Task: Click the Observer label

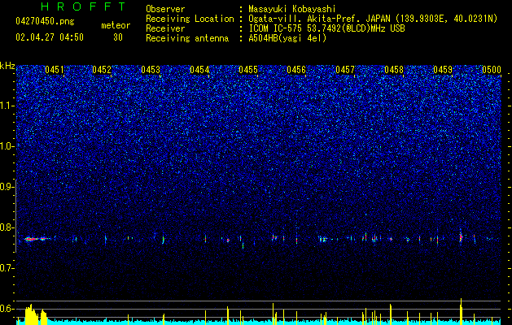Action: pos(165,9)
